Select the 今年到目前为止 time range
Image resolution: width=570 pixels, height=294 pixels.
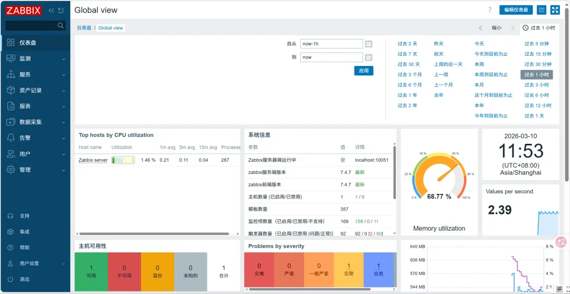pyautogui.click(x=491, y=116)
